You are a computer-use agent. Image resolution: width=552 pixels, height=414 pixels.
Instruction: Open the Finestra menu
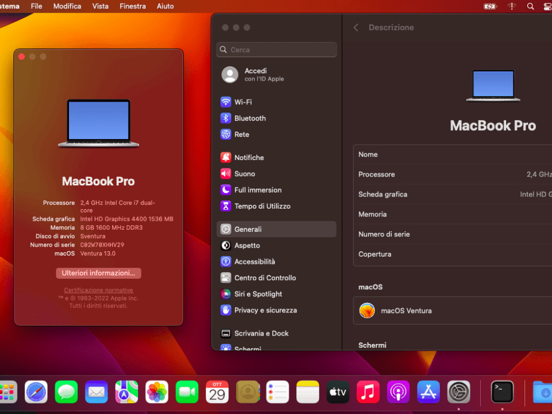(x=132, y=6)
